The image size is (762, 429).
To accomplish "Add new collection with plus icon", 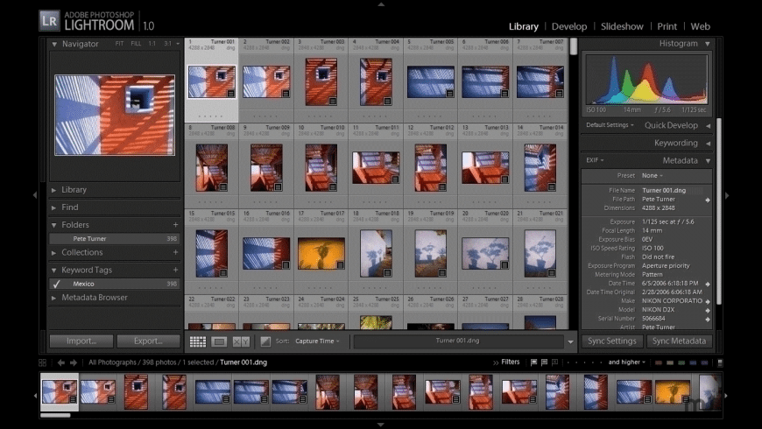I will [175, 252].
